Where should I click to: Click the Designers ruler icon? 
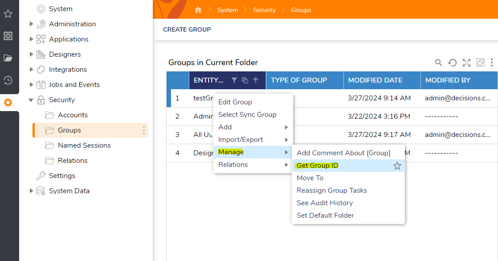pyautogui.click(x=41, y=54)
